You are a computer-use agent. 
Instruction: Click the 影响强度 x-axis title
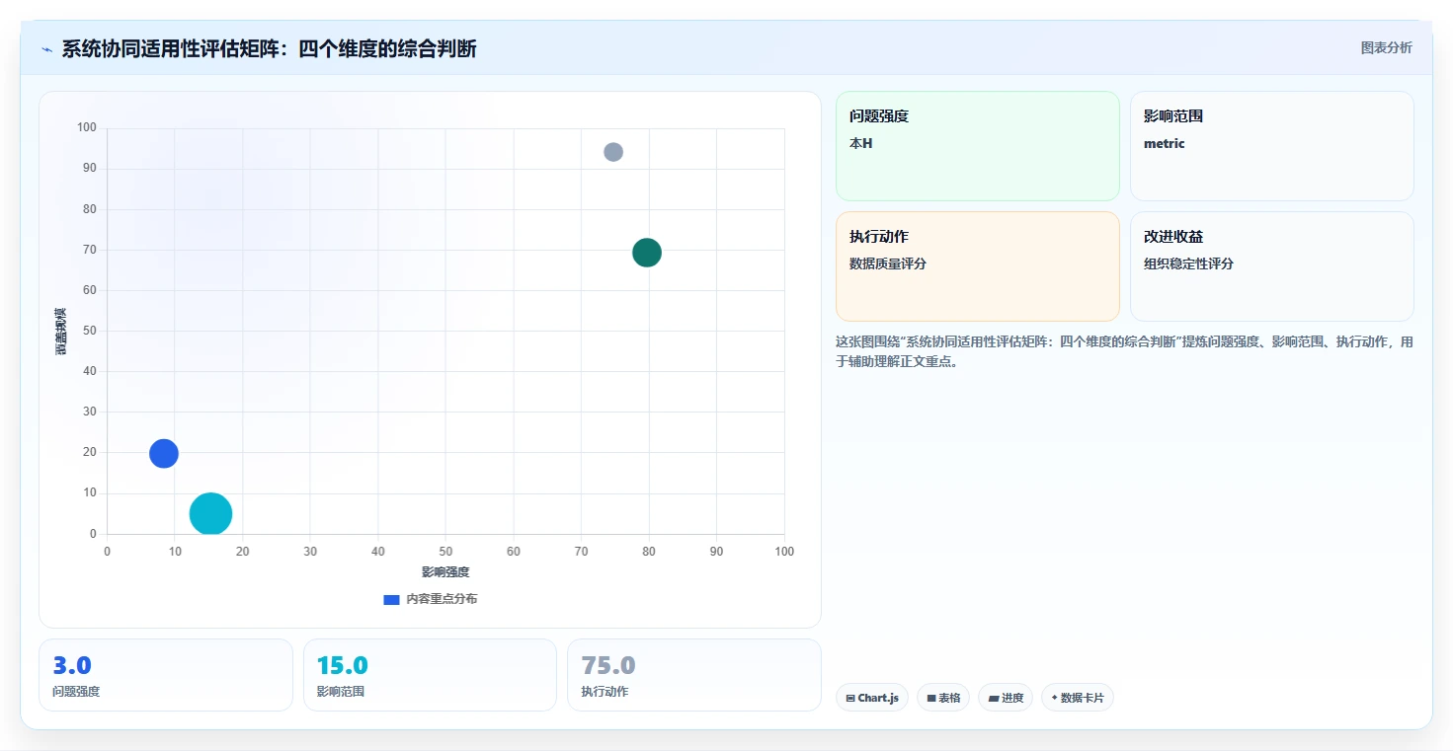pyautogui.click(x=445, y=572)
